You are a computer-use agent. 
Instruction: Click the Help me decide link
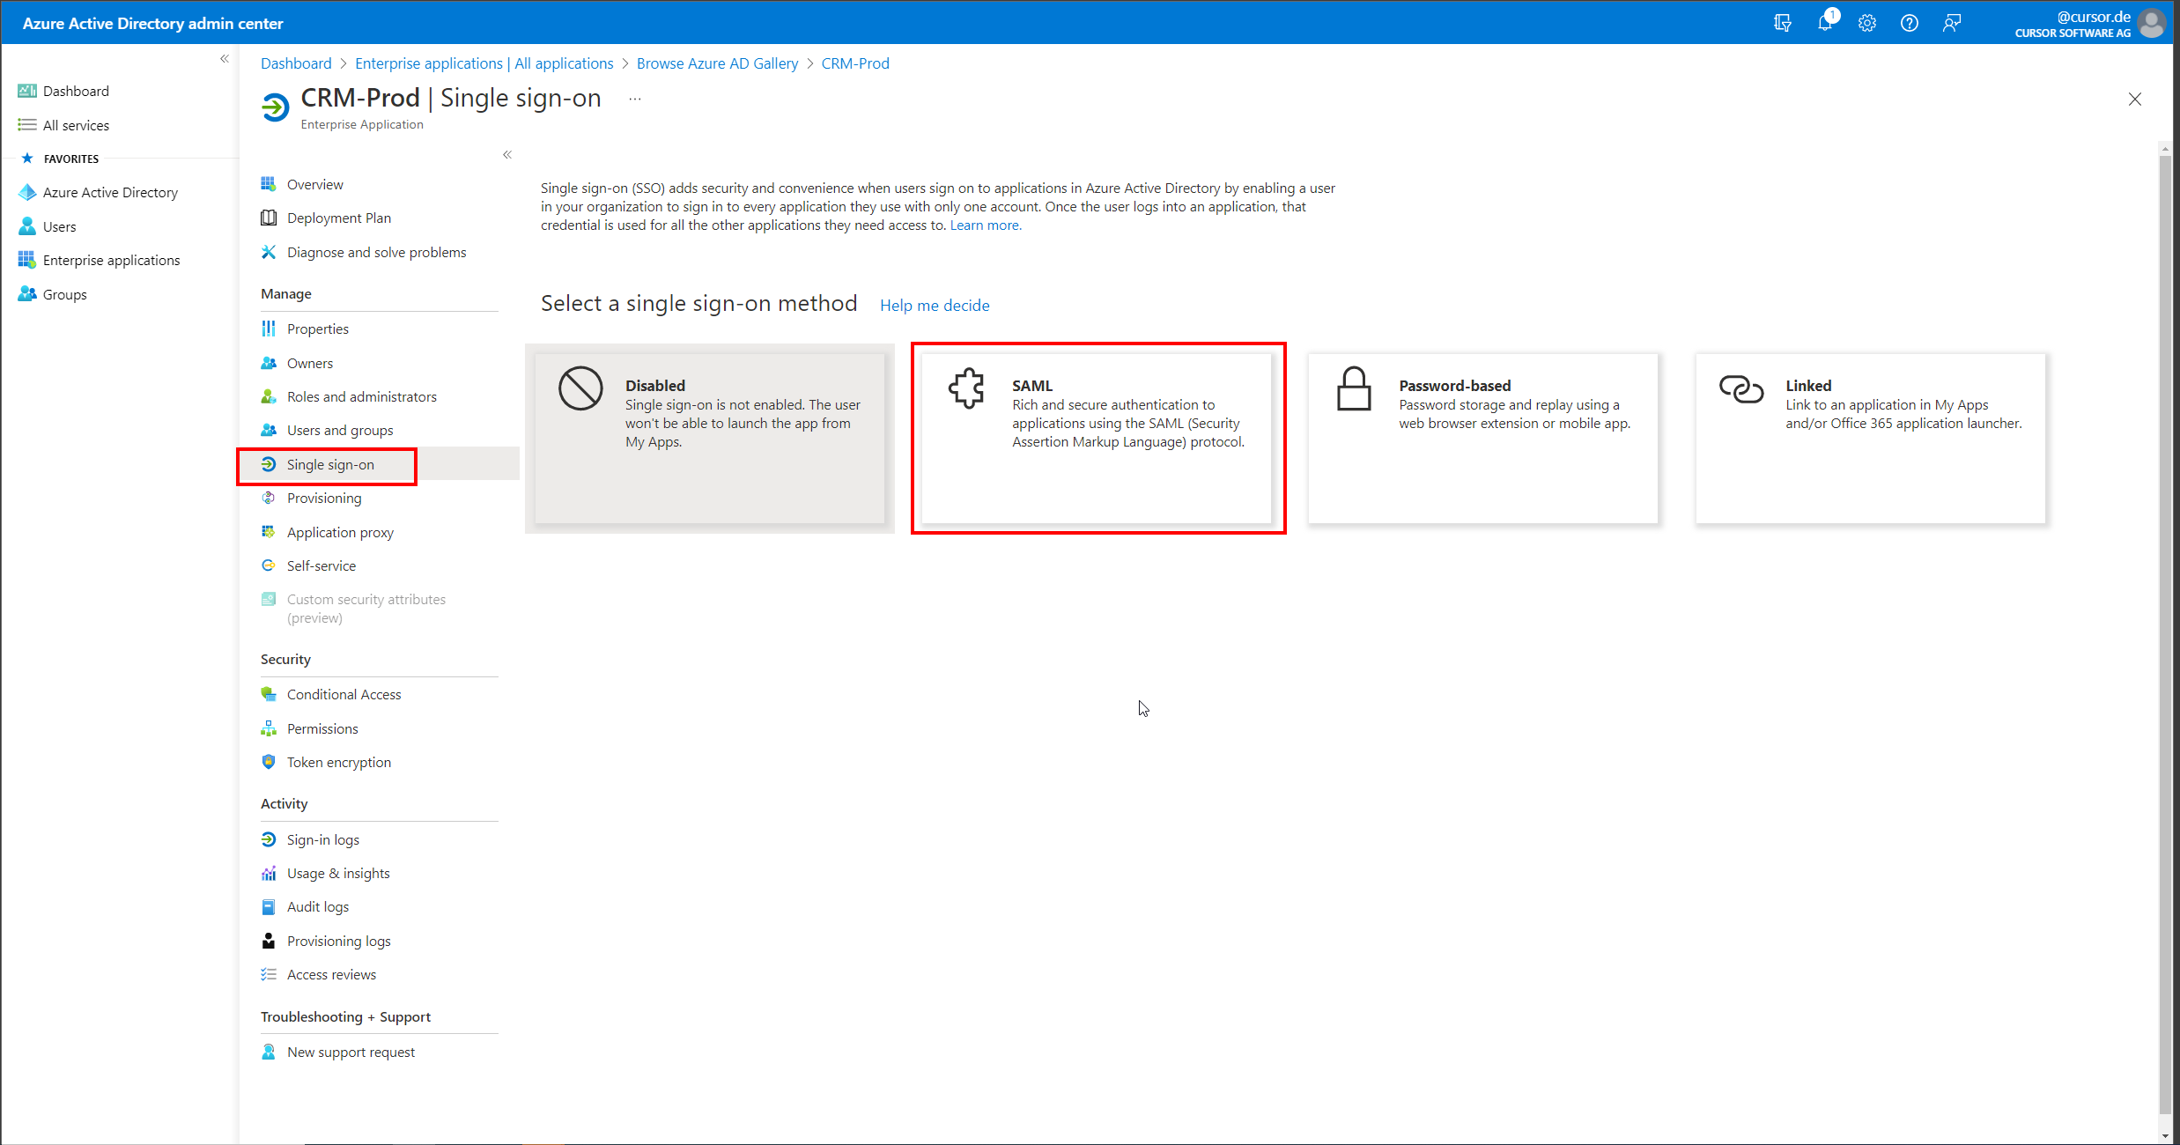[x=934, y=305]
